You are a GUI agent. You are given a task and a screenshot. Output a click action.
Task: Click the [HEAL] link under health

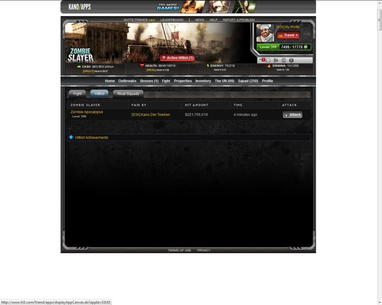point(151,70)
